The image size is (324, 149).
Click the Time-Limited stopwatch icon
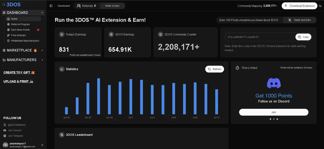pos(237,68)
